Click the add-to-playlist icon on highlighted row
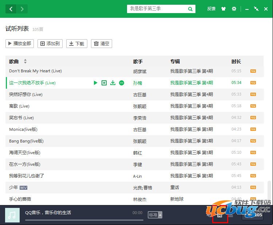The image size is (273, 225). point(104,83)
